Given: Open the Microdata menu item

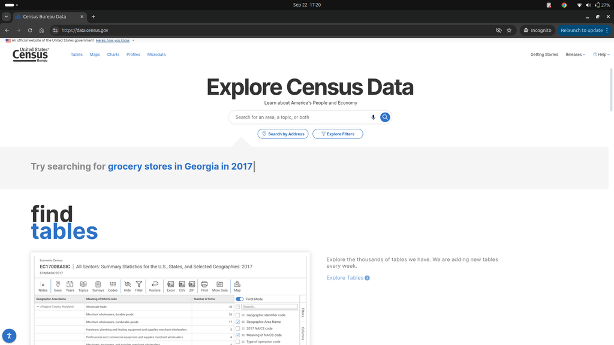Looking at the screenshot, I should (156, 55).
